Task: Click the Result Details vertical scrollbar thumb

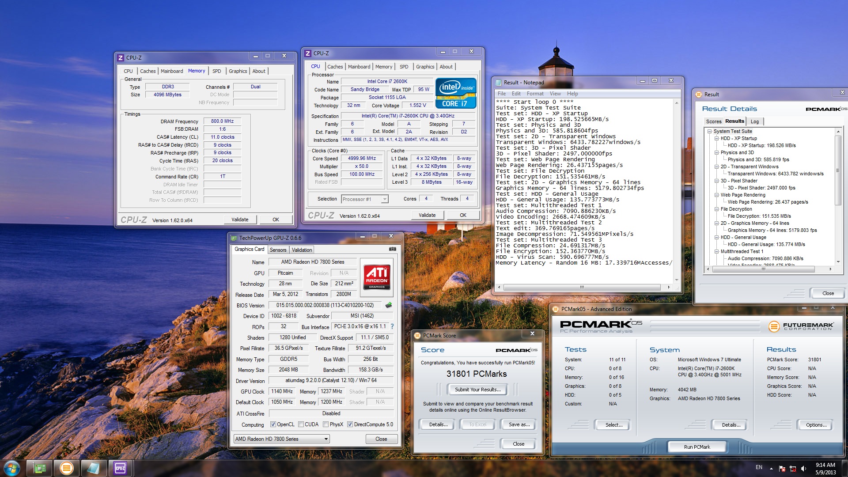Action: 838,170
